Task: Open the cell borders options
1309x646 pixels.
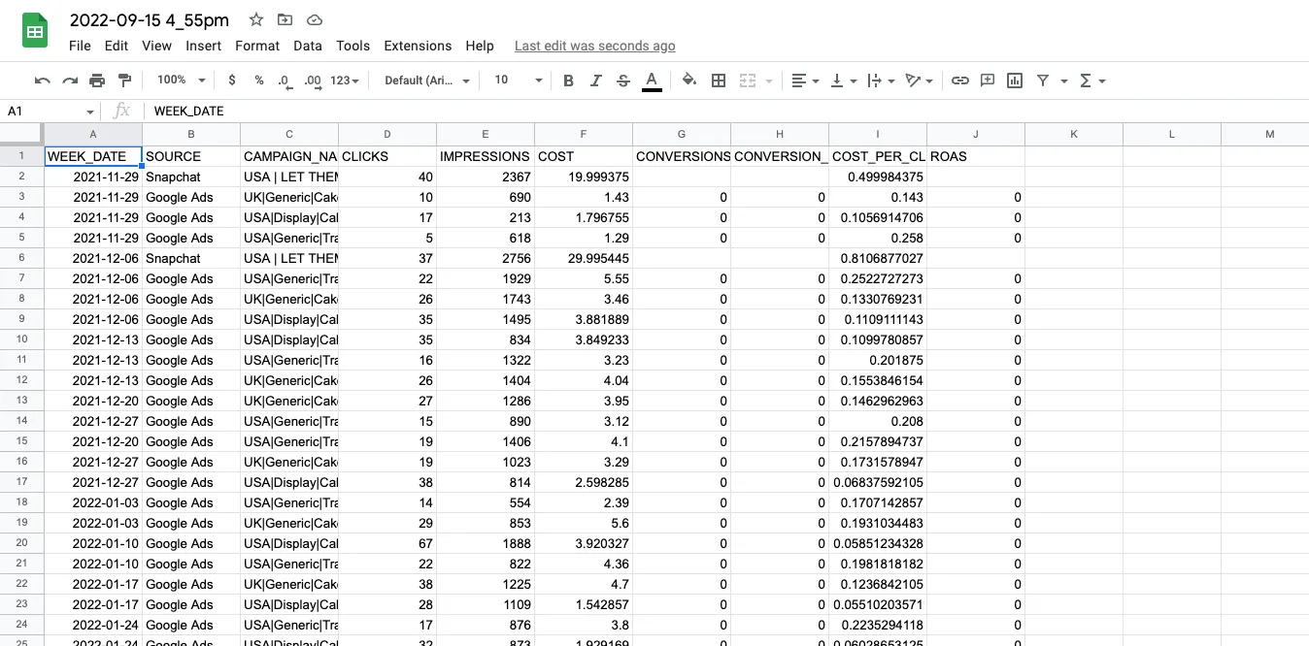Action: 719,81
